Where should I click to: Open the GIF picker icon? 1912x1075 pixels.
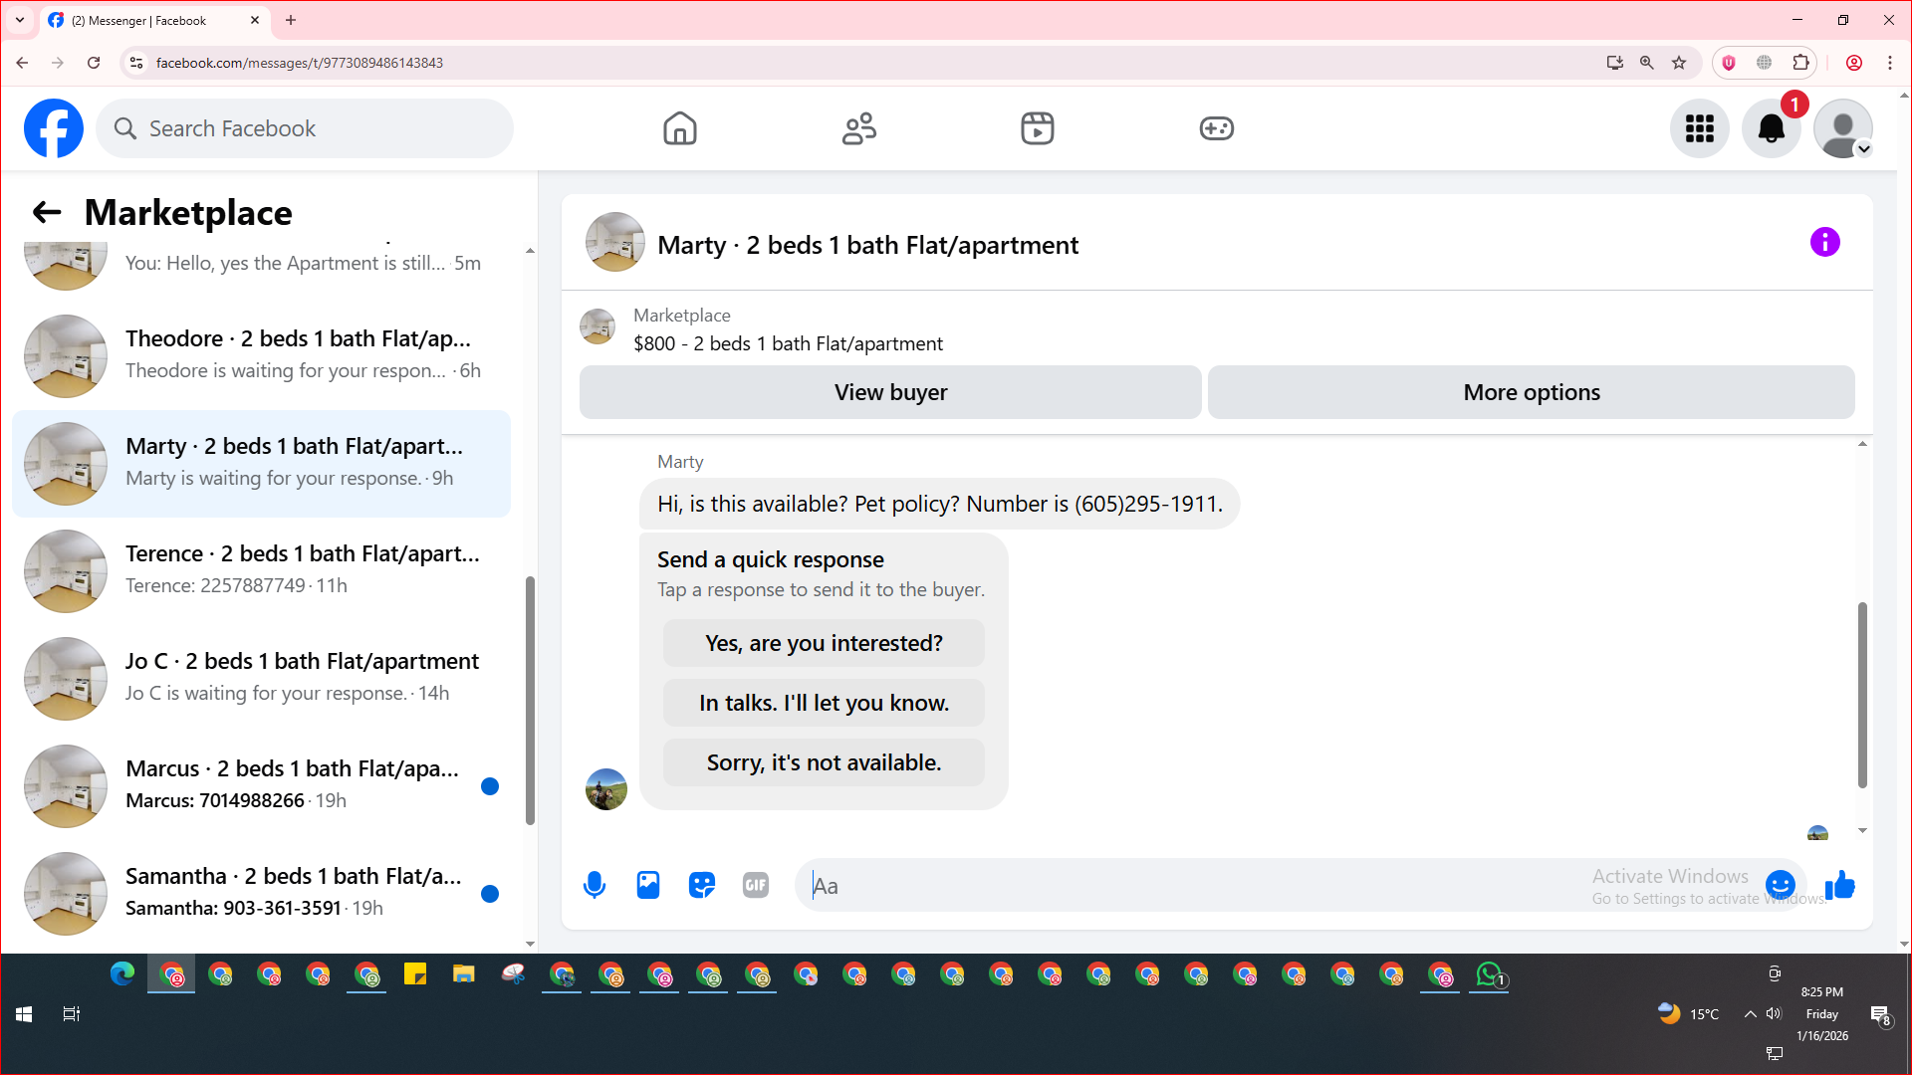pos(756,885)
